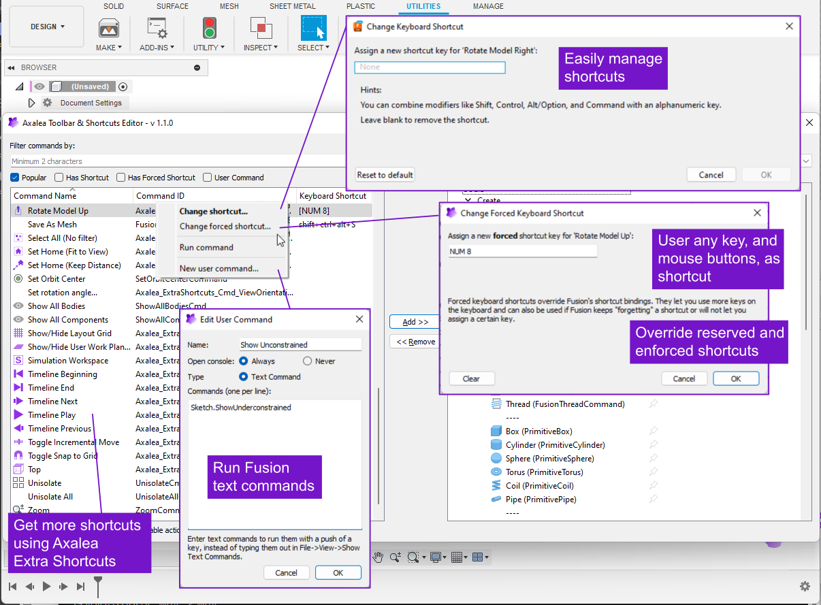Click Clear in Forced Shortcut dialog

tap(471, 379)
